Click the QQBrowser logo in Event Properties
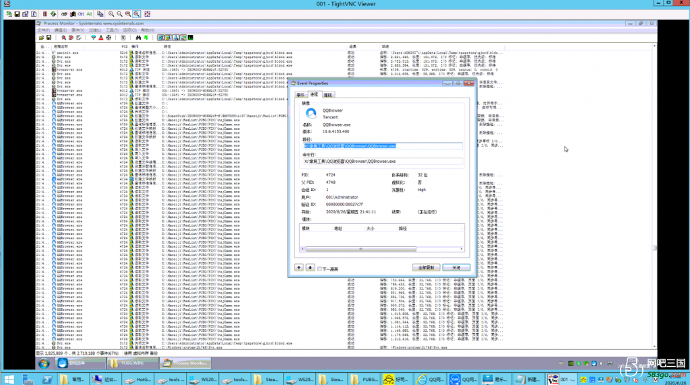This screenshot has height=385, width=690. [311, 113]
